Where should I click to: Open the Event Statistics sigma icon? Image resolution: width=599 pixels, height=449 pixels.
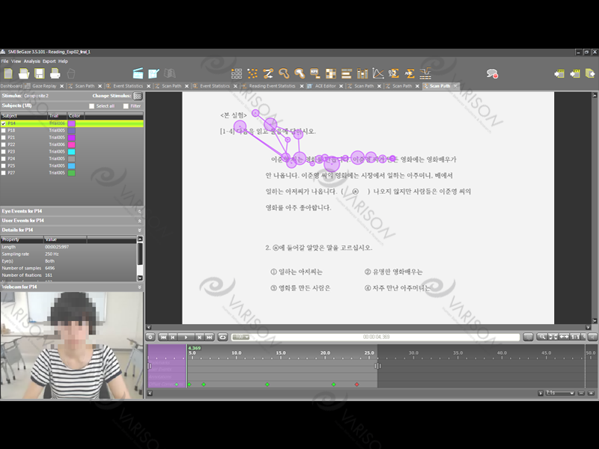coord(394,73)
